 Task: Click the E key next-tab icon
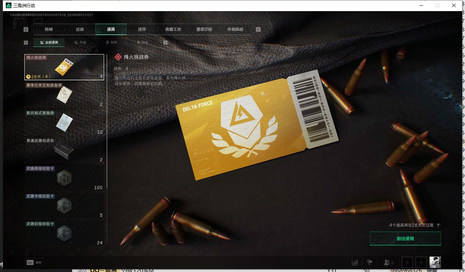[258, 29]
